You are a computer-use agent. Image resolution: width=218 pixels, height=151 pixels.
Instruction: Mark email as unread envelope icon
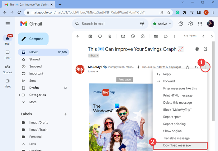point(123,37)
